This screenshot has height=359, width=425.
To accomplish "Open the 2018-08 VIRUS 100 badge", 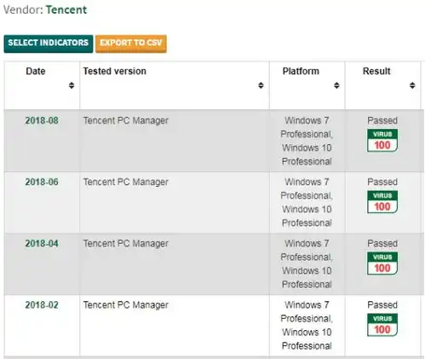I will click(382, 141).
